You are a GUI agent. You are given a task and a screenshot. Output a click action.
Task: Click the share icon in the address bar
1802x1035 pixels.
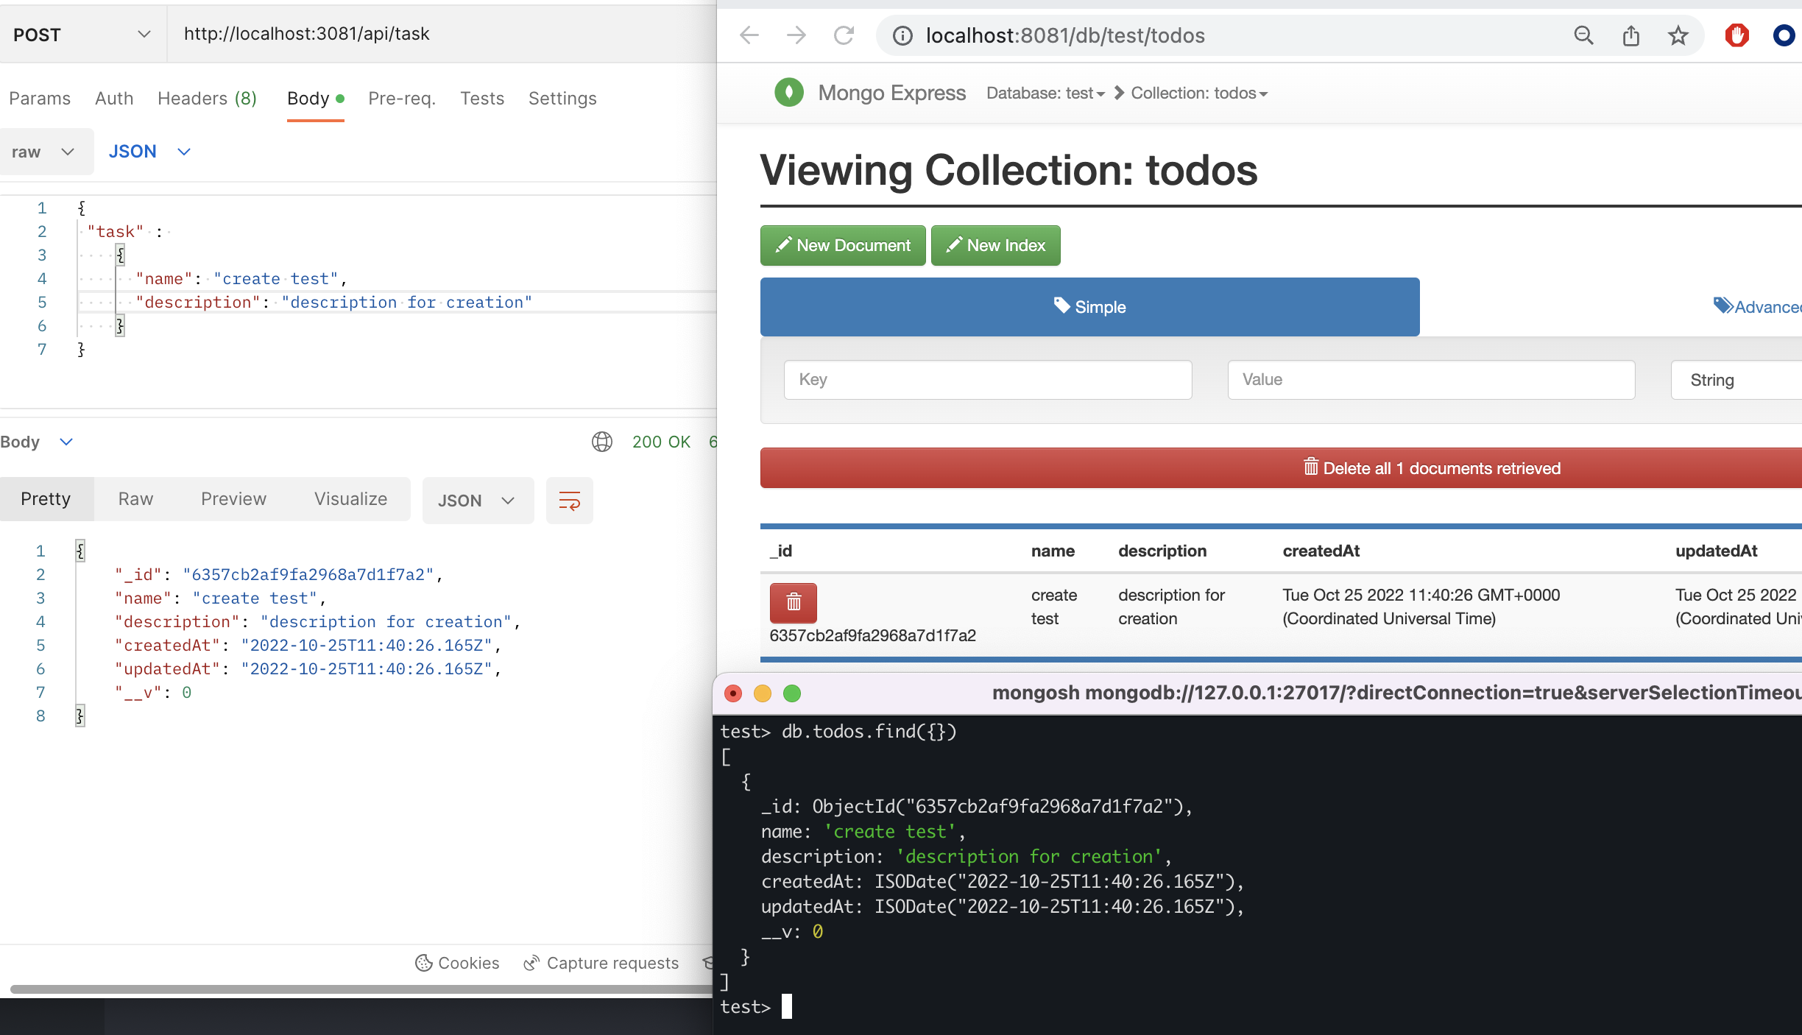(x=1630, y=35)
